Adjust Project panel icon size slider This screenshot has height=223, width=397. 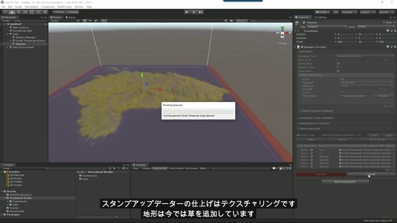[121, 217]
